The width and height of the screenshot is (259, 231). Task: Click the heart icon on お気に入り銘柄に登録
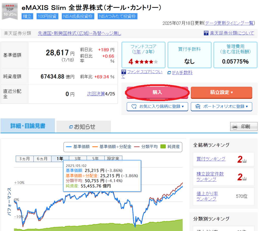tap(134, 106)
